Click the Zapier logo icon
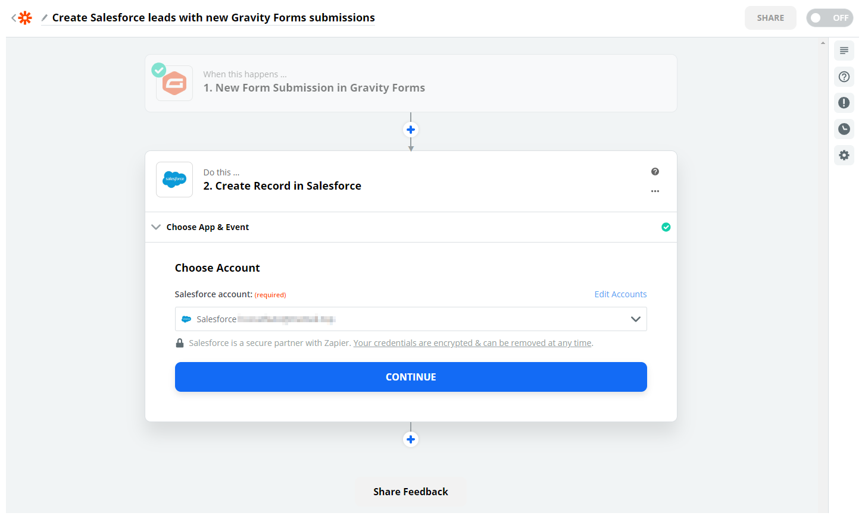Viewport: 865px width, 519px height. click(x=24, y=17)
